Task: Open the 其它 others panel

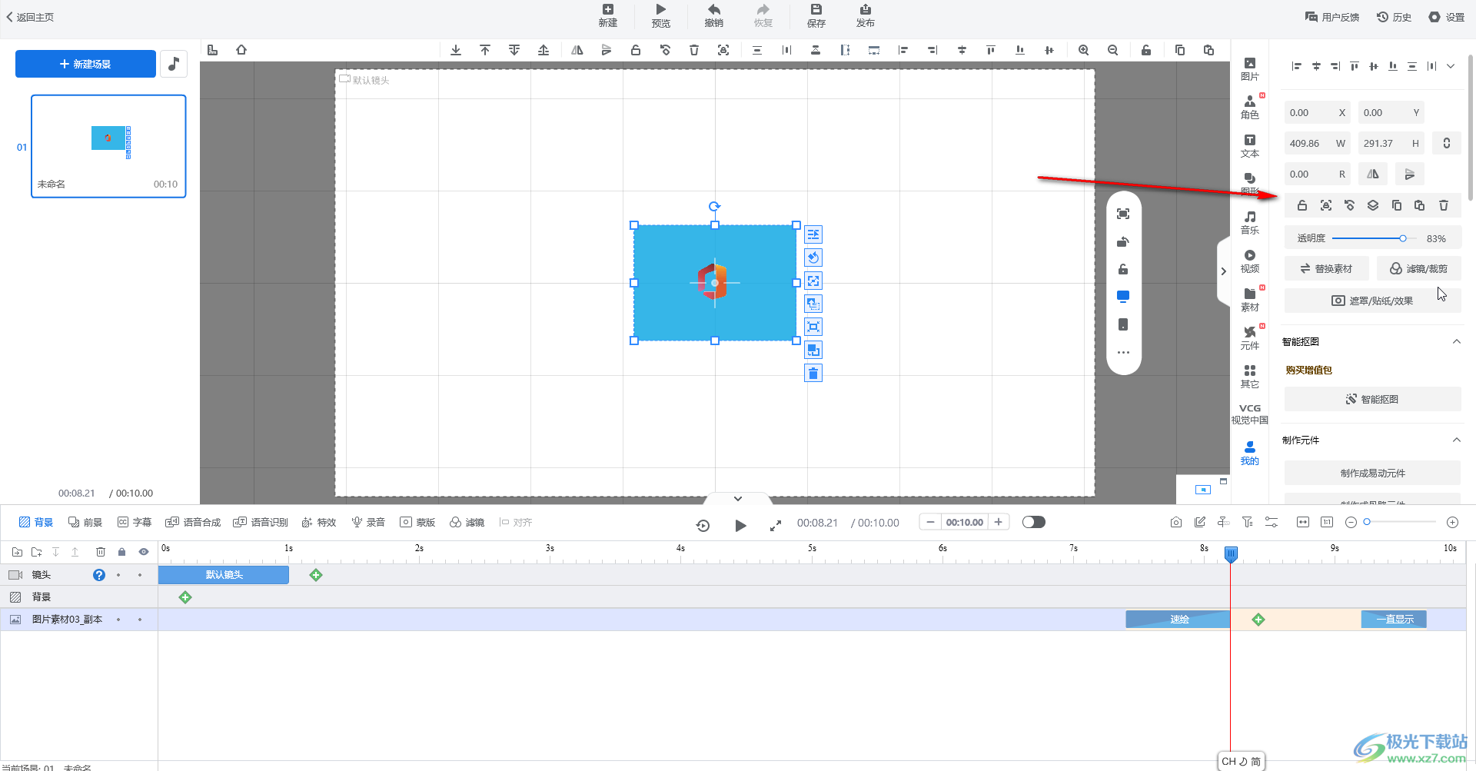Action: pyautogui.click(x=1249, y=377)
